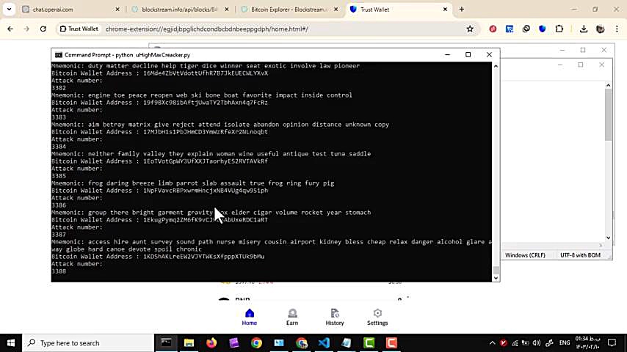Open the green Camtasia taskbar icon
The height and width of the screenshot is (352, 627).
pos(369,342)
